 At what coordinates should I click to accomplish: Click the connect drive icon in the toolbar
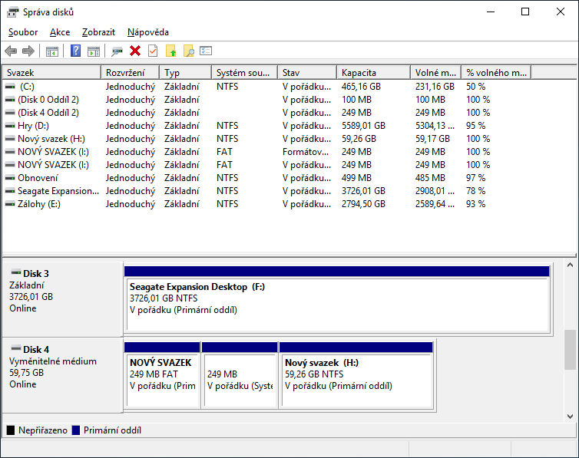click(117, 51)
